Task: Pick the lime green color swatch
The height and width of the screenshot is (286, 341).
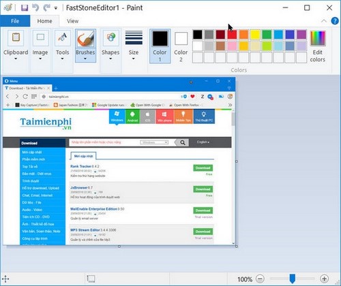Action: tap(267, 46)
